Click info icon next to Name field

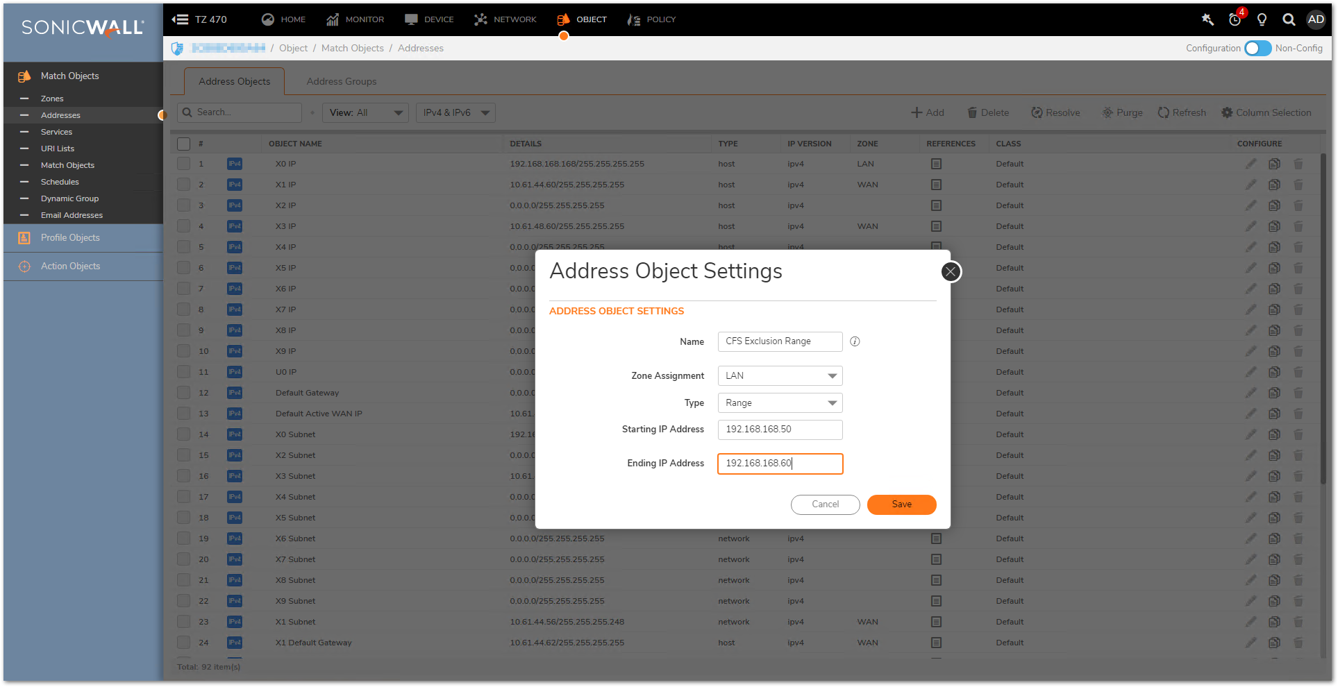855,341
